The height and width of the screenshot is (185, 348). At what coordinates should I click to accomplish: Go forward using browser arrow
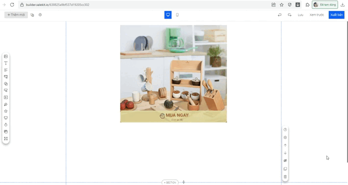[x=4, y=5]
